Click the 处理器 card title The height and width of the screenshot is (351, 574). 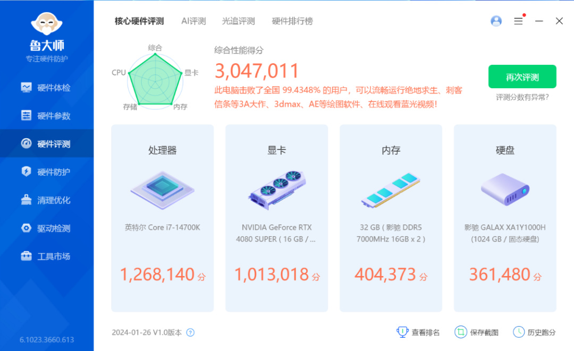pyautogui.click(x=162, y=150)
